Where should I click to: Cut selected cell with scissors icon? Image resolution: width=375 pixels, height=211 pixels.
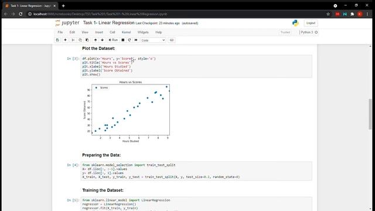(73, 40)
